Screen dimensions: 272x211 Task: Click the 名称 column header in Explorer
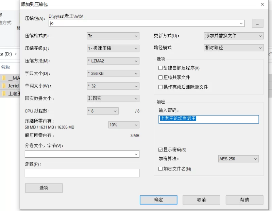coord(5,67)
